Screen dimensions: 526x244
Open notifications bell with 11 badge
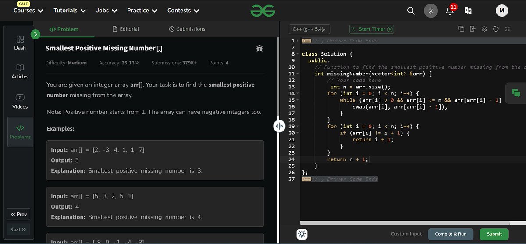point(450,10)
